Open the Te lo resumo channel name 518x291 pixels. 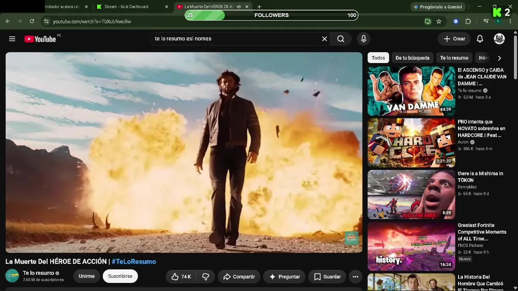point(38,273)
